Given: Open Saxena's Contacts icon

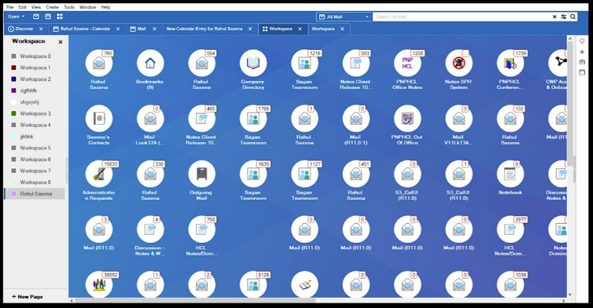Looking at the screenshot, I should (x=98, y=118).
